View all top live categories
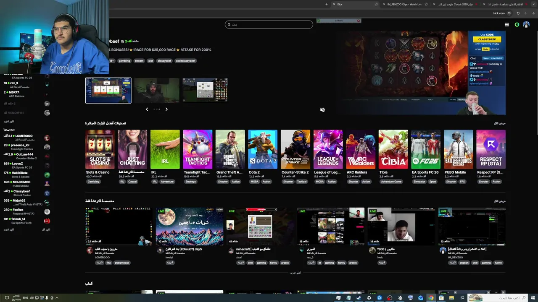 pyautogui.click(x=500, y=123)
